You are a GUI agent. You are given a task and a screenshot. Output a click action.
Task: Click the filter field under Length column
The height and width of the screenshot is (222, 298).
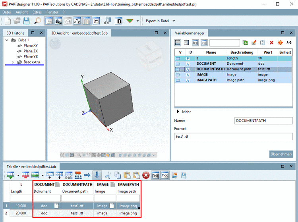tap(21, 198)
